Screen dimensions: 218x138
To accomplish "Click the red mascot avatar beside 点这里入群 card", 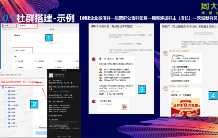I will (94, 101).
